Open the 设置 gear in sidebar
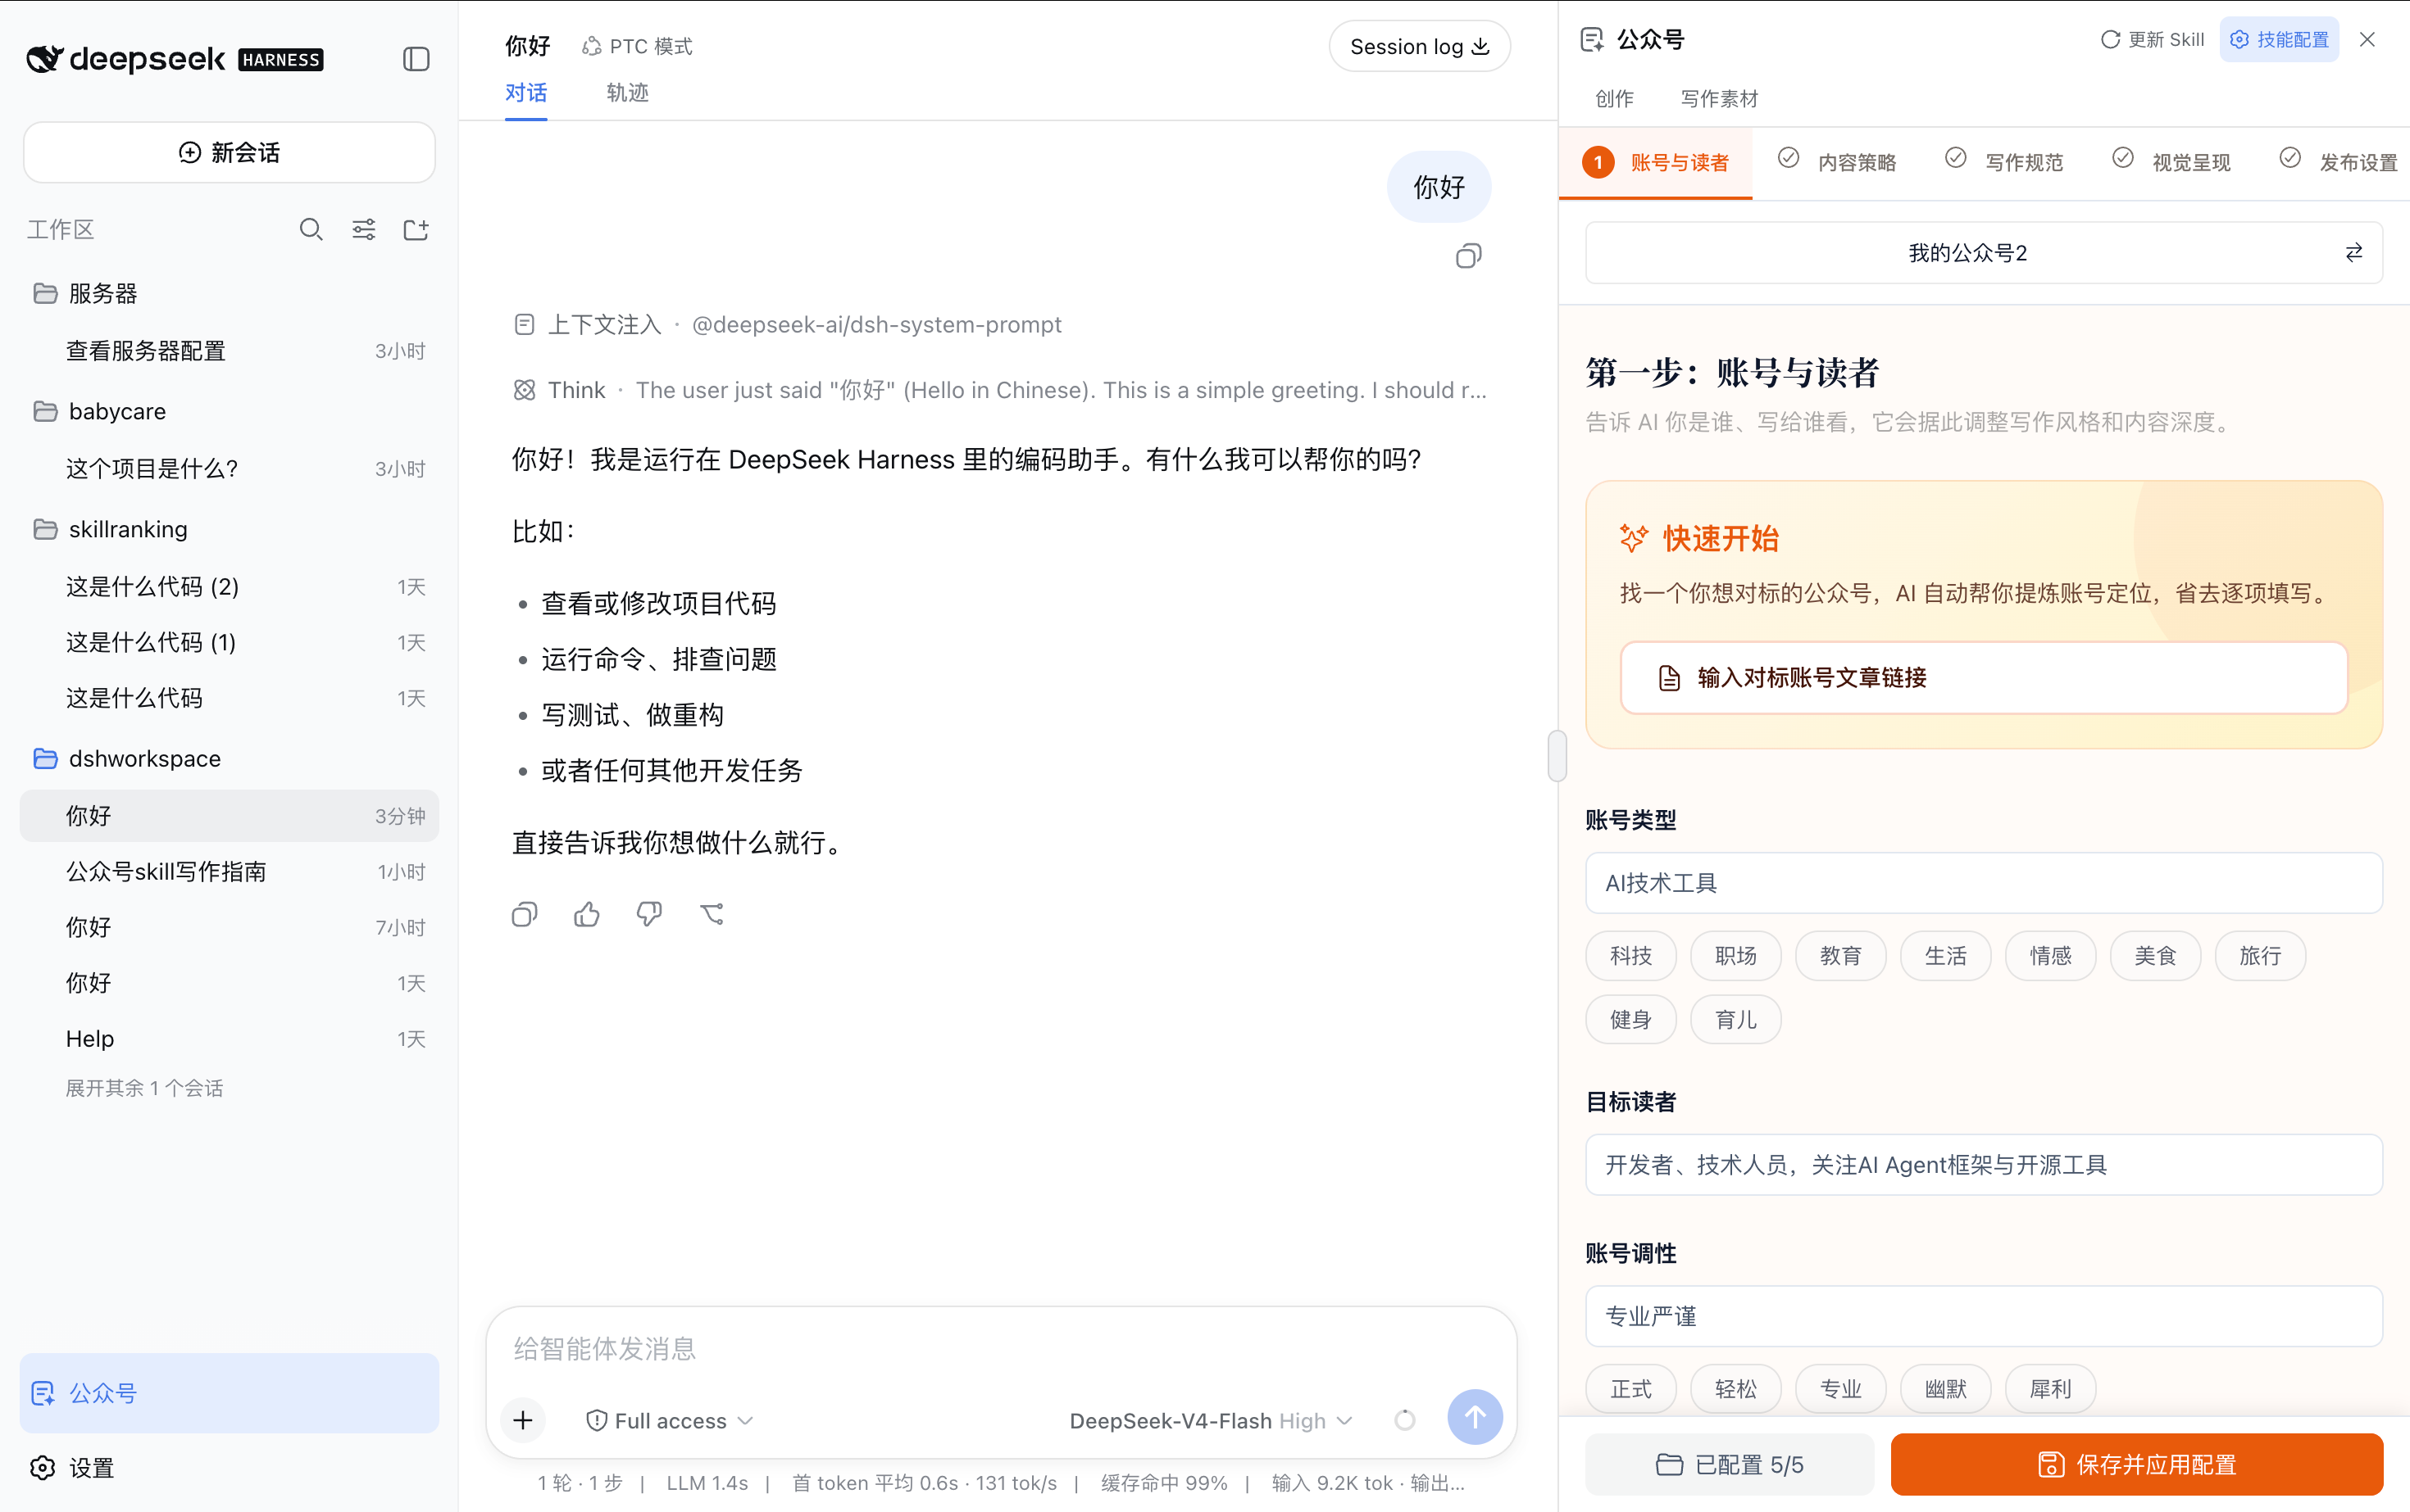This screenshot has width=2410, height=1512. (230, 1467)
